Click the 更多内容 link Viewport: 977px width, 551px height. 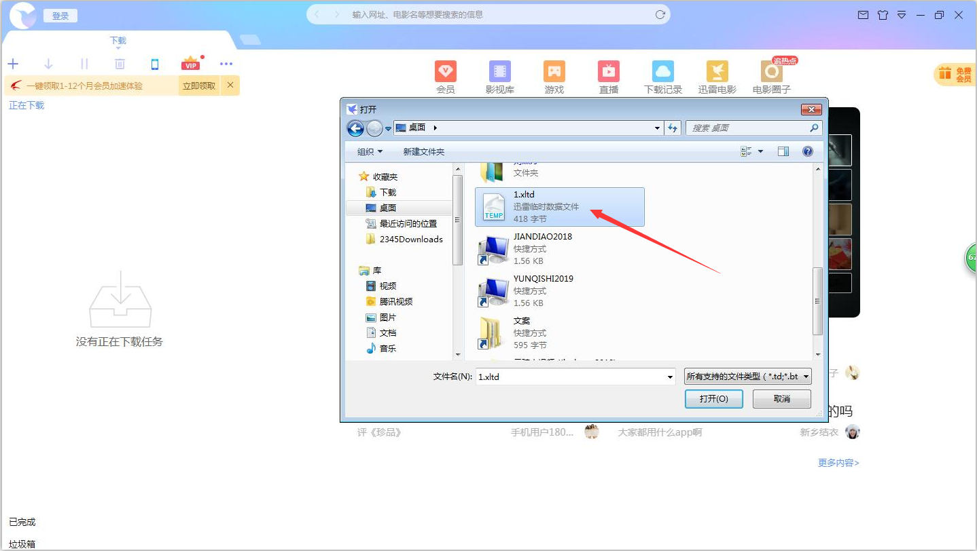click(x=838, y=463)
